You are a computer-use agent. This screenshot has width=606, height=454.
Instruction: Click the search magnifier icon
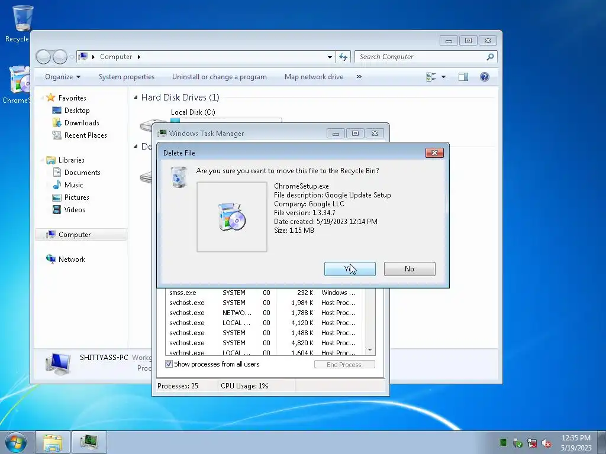pos(490,57)
